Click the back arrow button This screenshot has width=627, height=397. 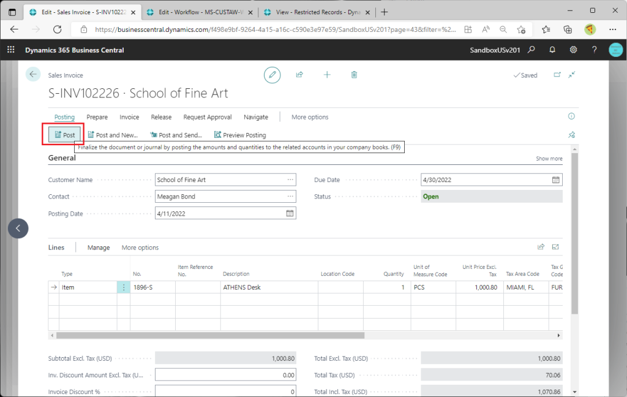point(33,74)
